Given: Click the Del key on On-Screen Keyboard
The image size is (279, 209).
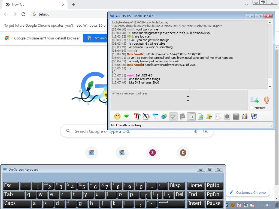Looking at the screenshot, I should [180, 195].
